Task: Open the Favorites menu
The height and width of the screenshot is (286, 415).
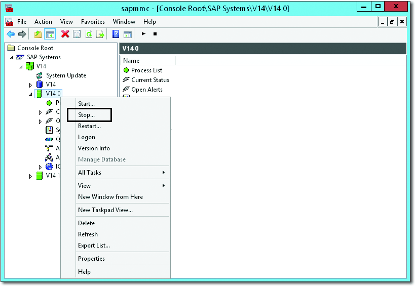Action: pyautogui.click(x=93, y=22)
